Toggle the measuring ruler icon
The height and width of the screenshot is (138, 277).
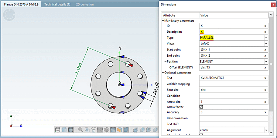click(x=100, y=130)
